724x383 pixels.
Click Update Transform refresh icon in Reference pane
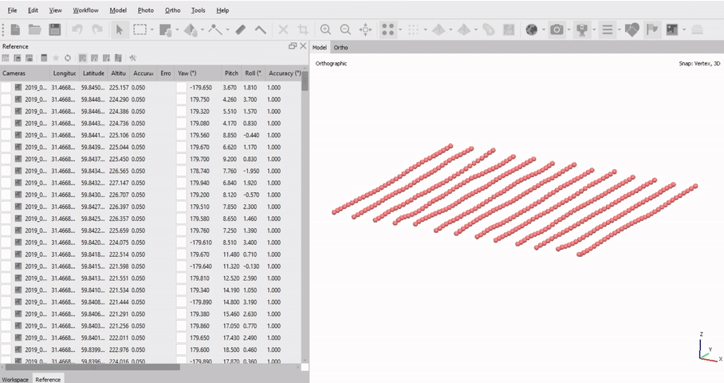point(68,57)
